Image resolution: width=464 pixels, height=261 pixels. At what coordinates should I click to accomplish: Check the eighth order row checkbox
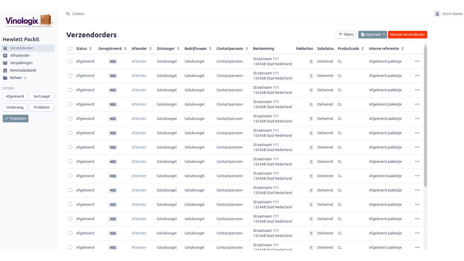pyautogui.click(x=70, y=162)
